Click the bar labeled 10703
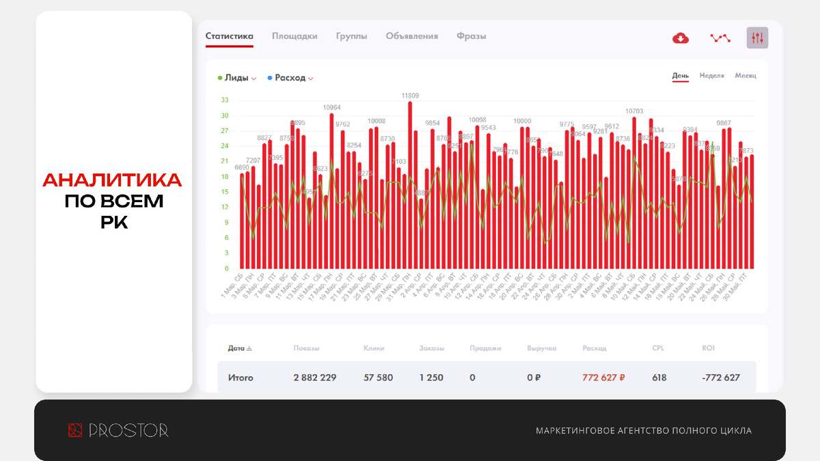820x461 pixels. [634, 193]
